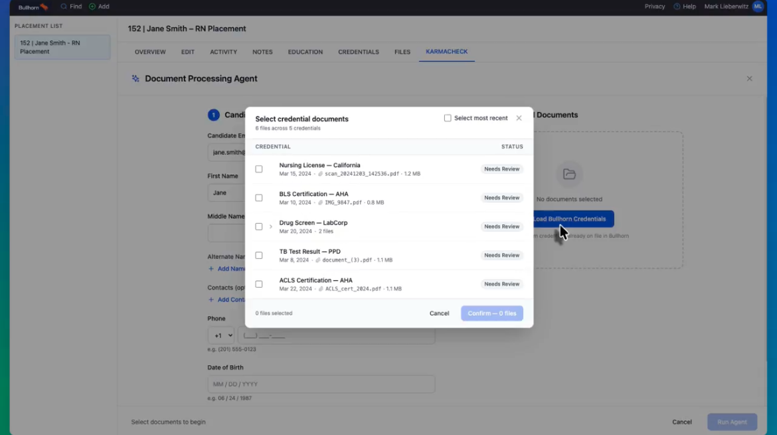This screenshot has width=777, height=435.
Task: Click the Add Contact link
Action: [x=226, y=300]
